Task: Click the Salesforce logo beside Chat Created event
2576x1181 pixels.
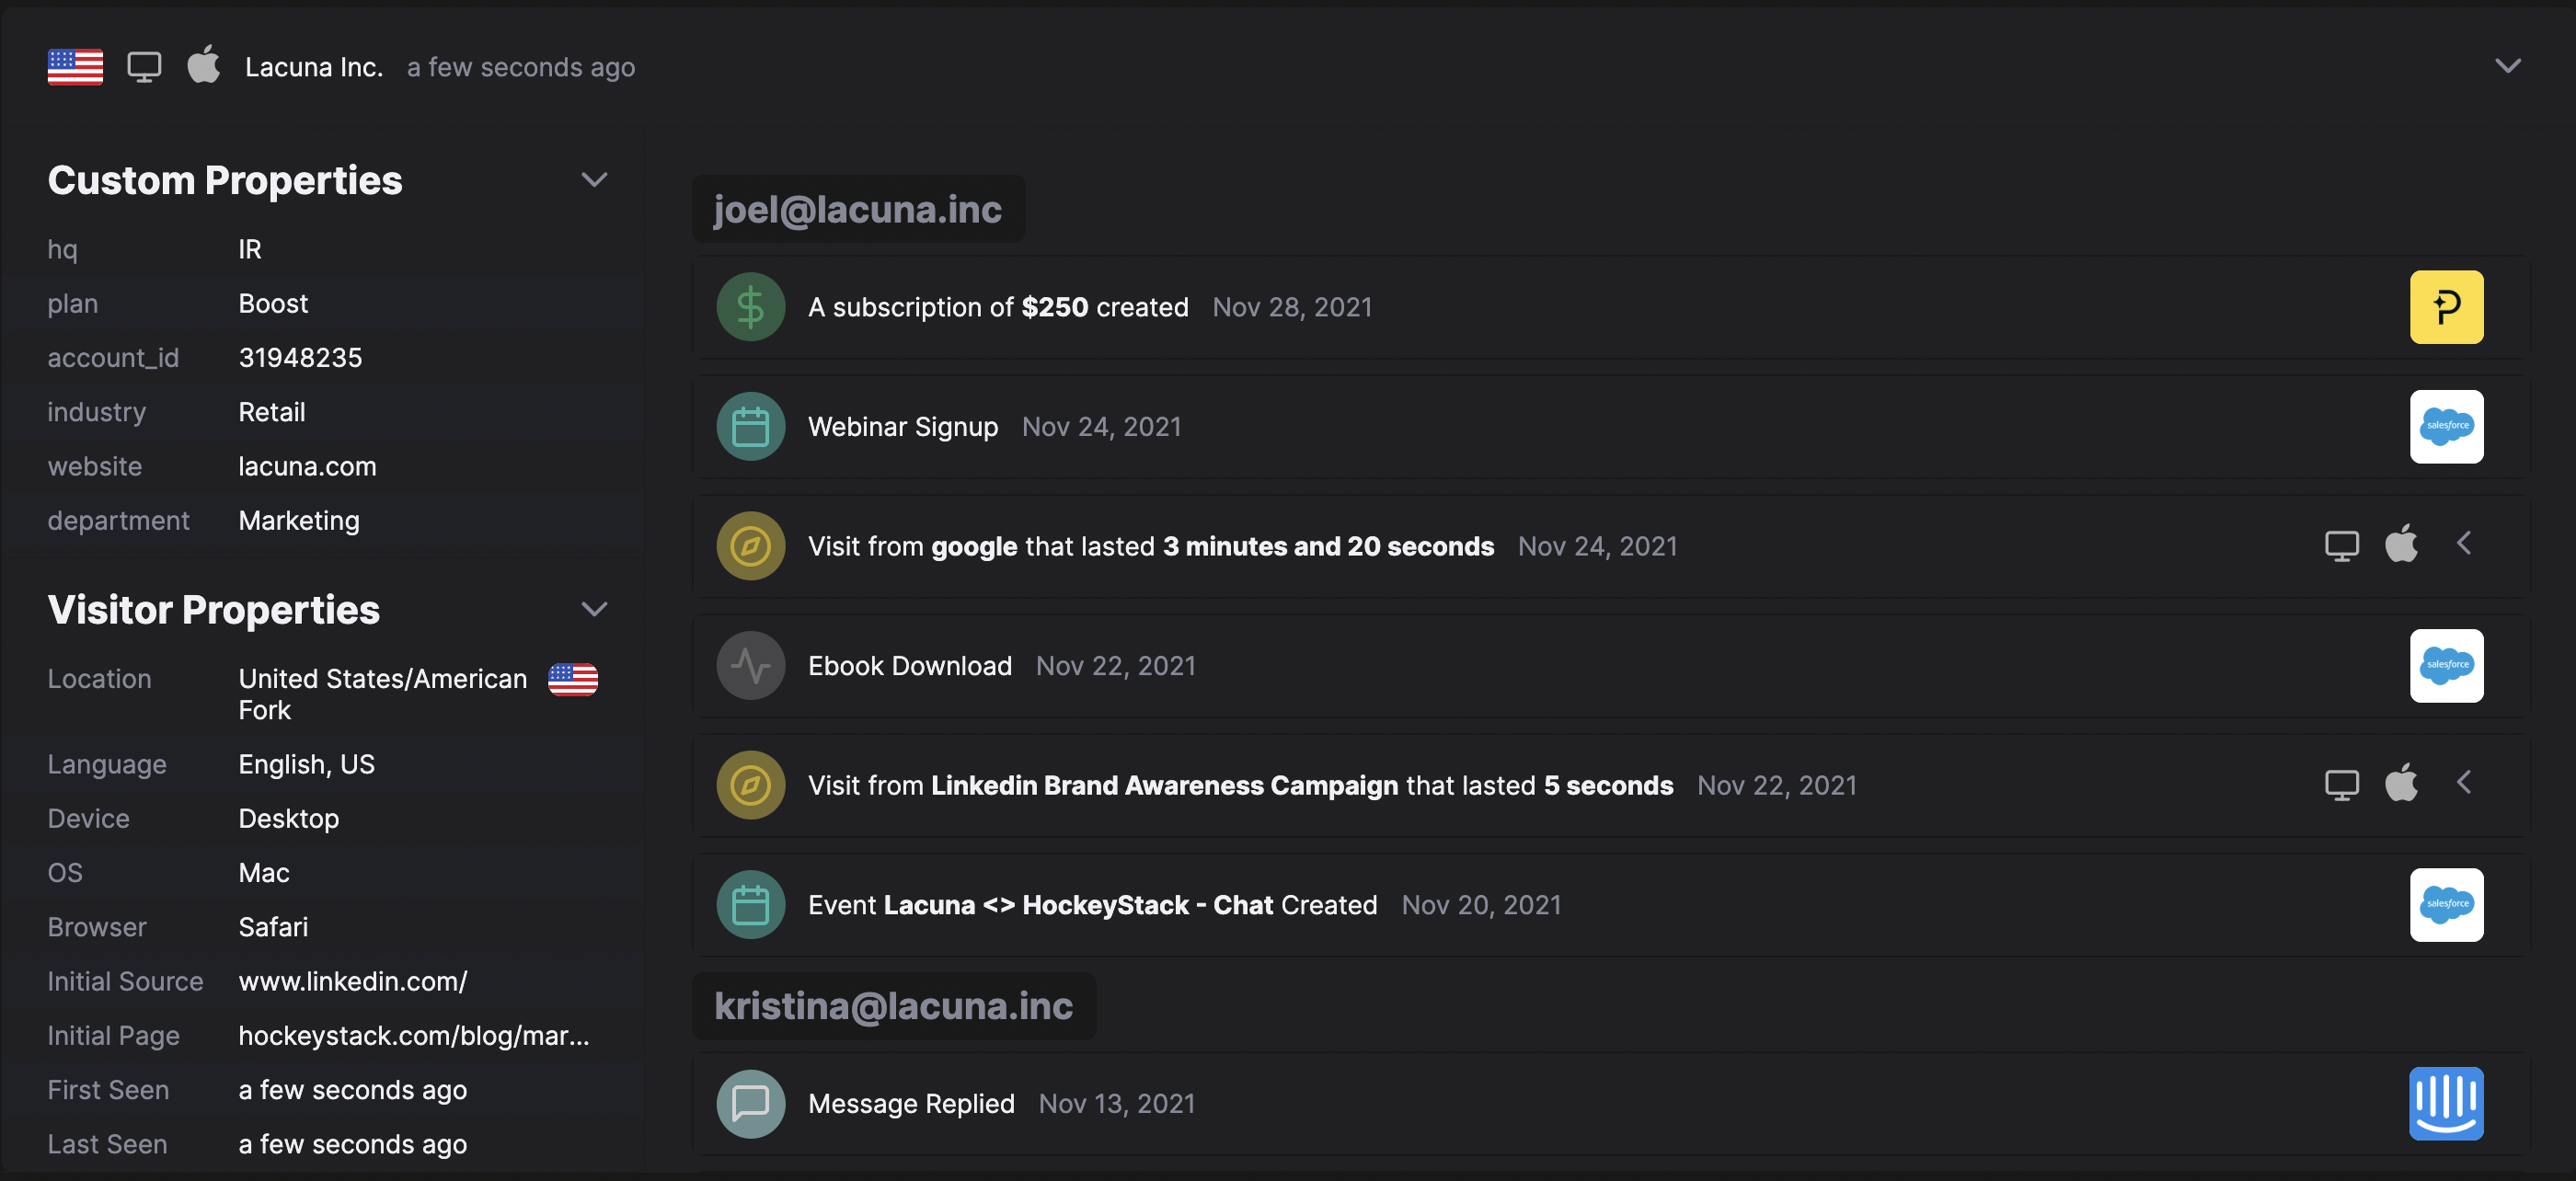Action: pos(2445,905)
